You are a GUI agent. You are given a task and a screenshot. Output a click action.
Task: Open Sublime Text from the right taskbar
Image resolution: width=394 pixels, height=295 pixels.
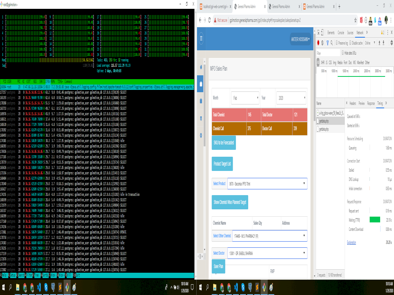257,287
